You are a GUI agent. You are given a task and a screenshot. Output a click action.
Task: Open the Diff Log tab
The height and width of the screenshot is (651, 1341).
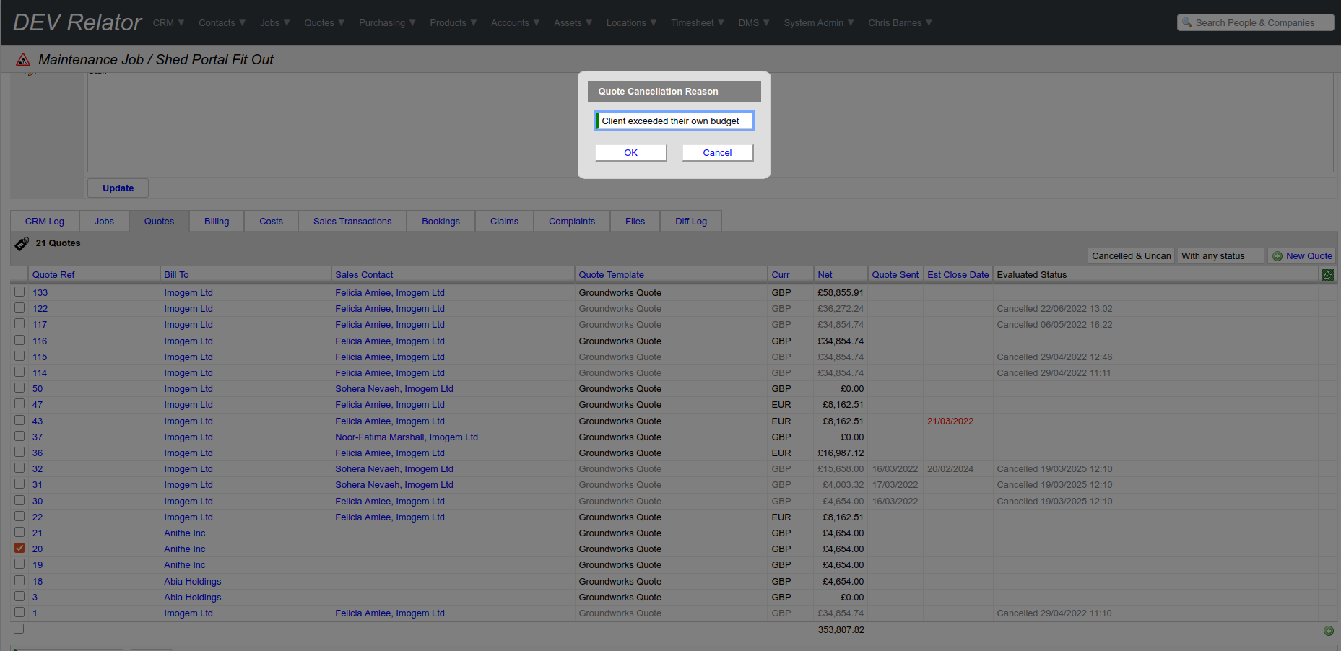click(691, 222)
